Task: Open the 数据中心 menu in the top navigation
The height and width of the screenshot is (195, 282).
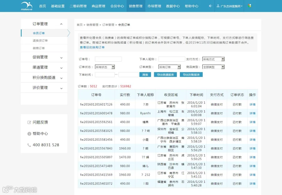Action: 173,6
